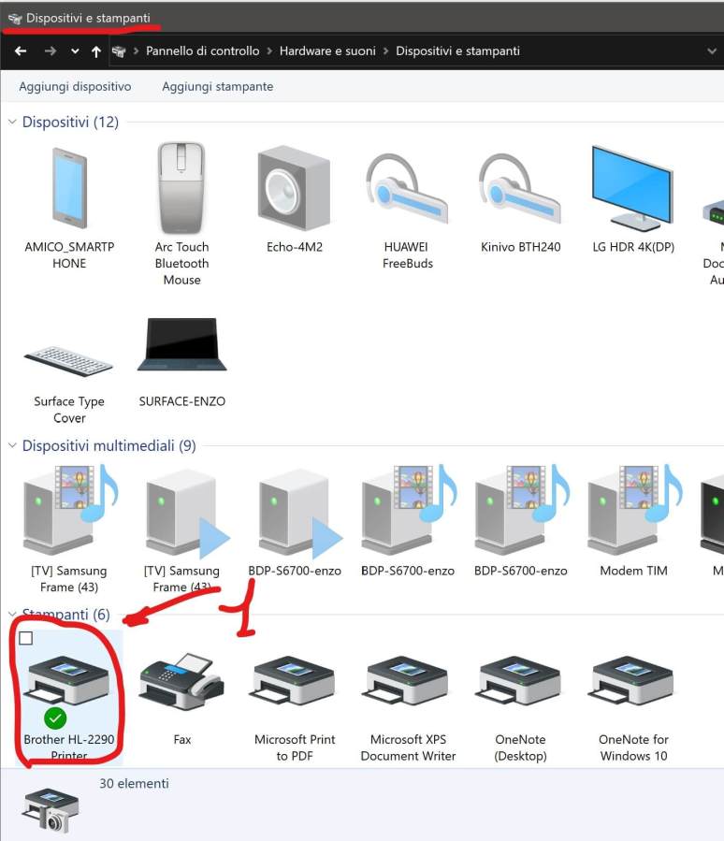The height and width of the screenshot is (841, 724).
Task: Select the HUAWEI FreeBuds headset icon
Action: [406, 189]
